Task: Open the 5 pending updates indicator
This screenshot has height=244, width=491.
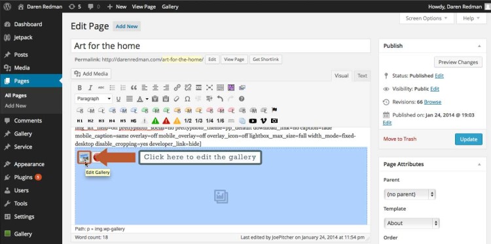Action: (x=75, y=7)
